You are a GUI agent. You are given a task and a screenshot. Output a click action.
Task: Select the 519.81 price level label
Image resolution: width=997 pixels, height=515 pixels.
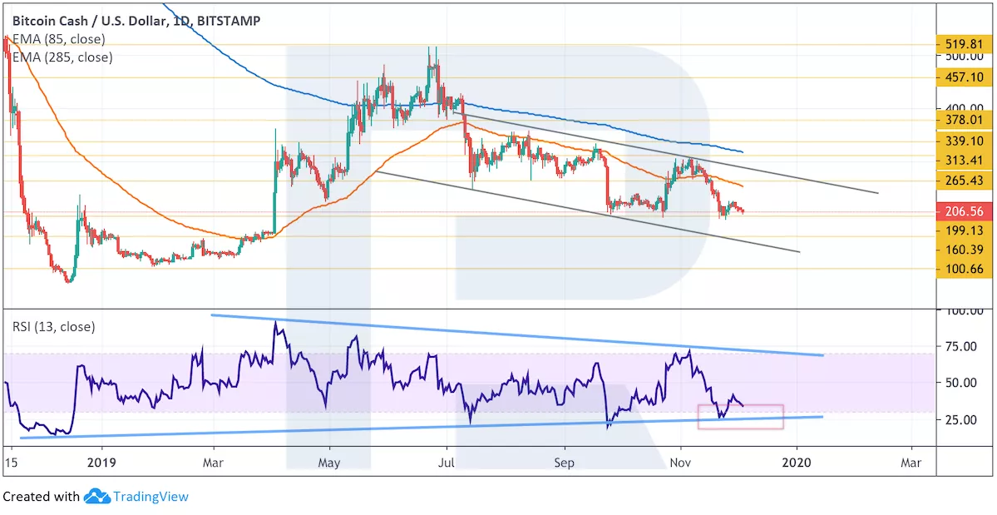[965, 44]
